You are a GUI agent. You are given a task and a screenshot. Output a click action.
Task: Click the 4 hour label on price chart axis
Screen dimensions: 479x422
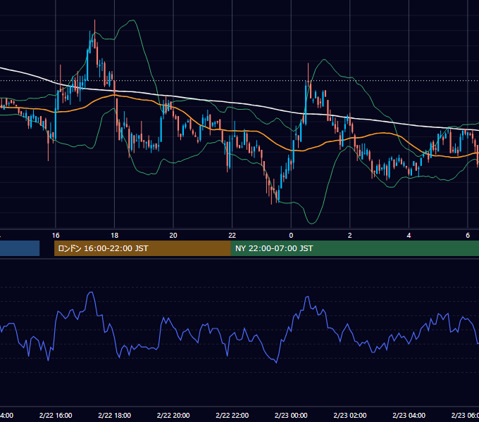pyautogui.click(x=409, y=236)
